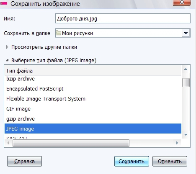Viewport: 196px width, 174px height.
Task: Select GIF image file type
Action: pos(93,108)
